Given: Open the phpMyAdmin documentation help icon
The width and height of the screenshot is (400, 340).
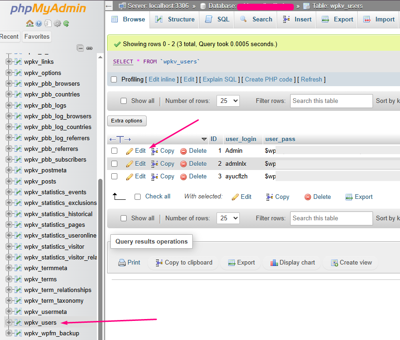Looking at the screenshot, I should [39, 23].
